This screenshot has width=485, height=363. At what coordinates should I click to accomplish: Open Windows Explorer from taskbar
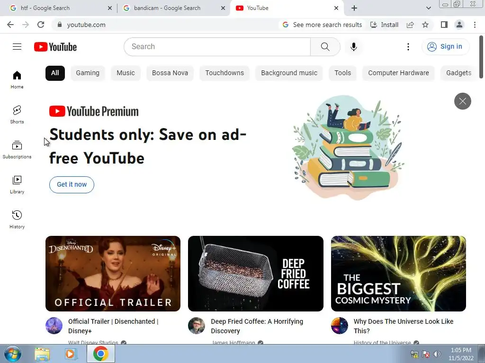tap(42, 354)
